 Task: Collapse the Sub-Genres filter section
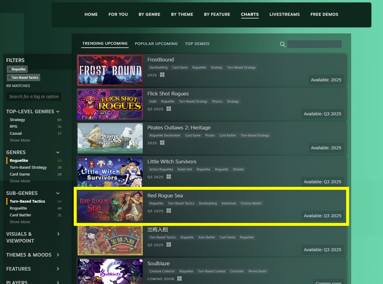pos(58,193)
